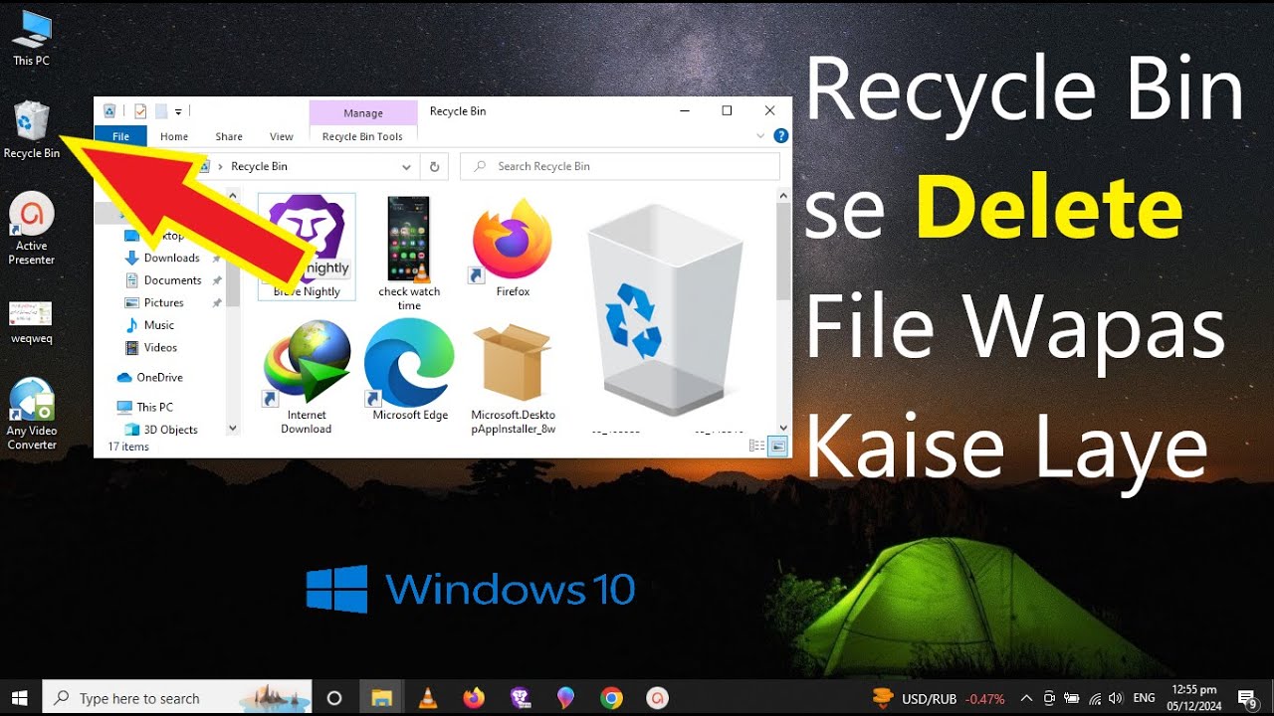Select Microsoft.DesktopAppInstaller package item

coord(513,380)
